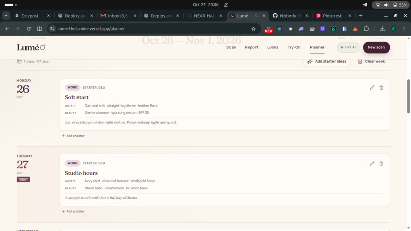The height and width of the screenshot is (231, 411).
Task: Click the page vertical scrollbar thumb
Action: pyautogui.click(x=408, y=96)
